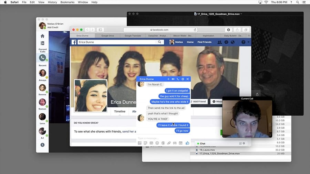Screen dimensions: 310x174
Task: Go to Facebook Home
Action: pos(190,42)
